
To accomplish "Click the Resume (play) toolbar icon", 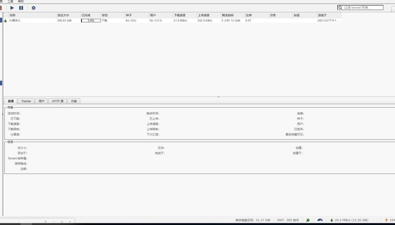I will [x=12, y=8].
